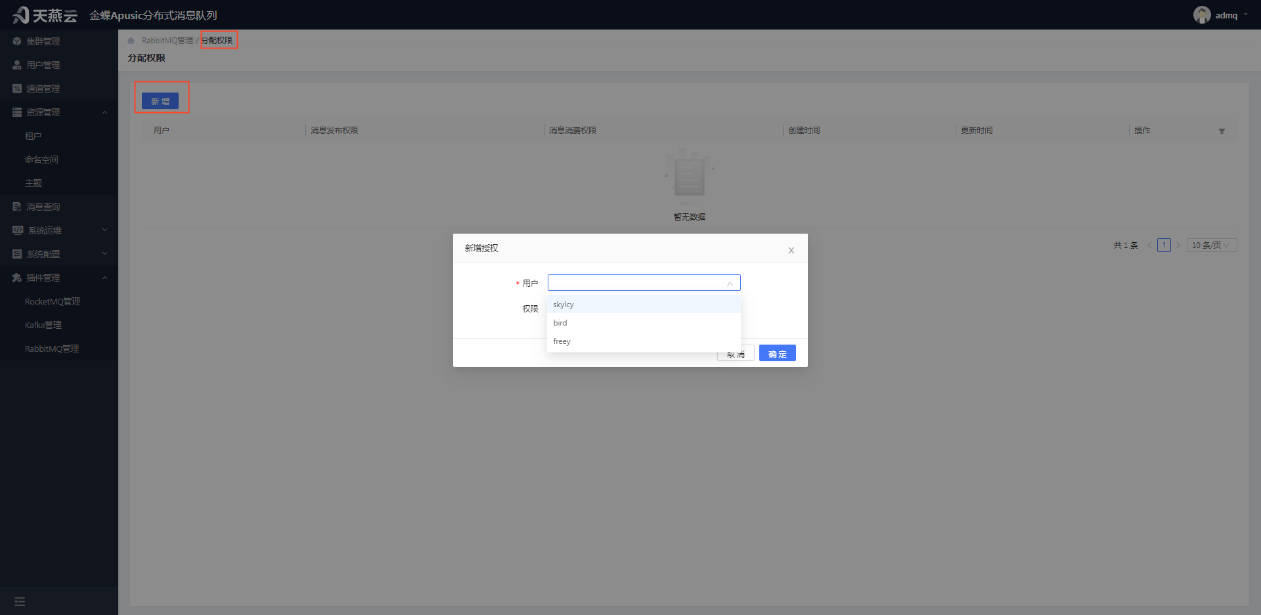Collapse the 资源管理 submenu chevron
1261x615 pixels.
[x=104, y=112]
